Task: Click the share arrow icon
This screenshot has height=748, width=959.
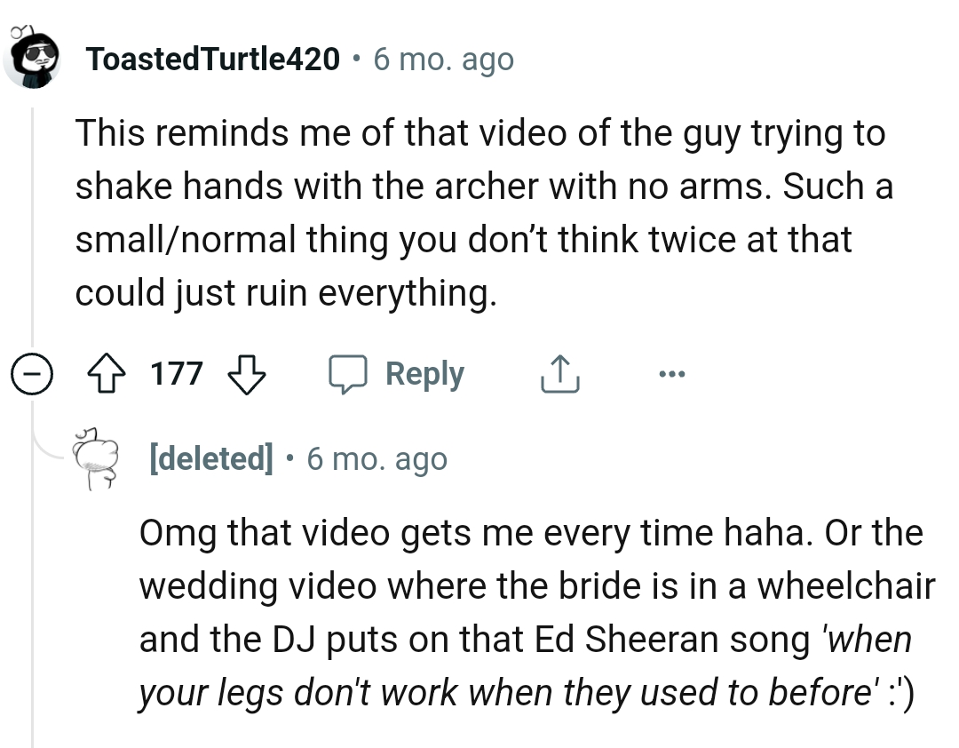Action: pos(559,374)
